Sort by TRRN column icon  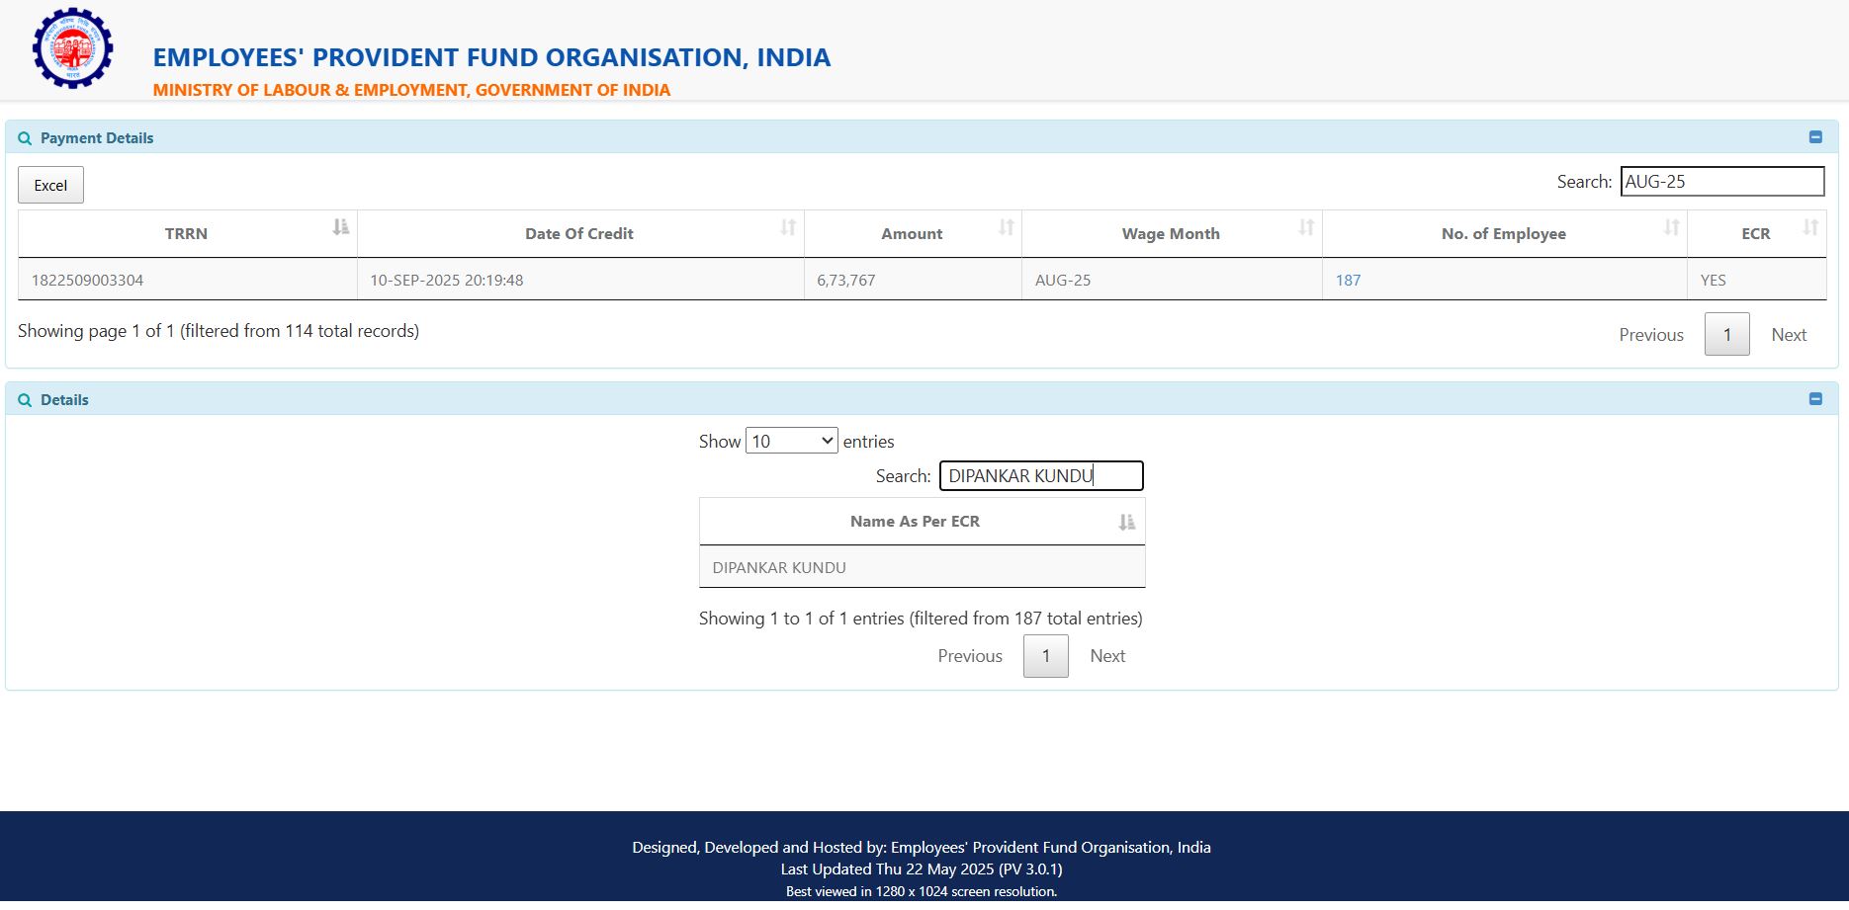pyautogui.click(x=341, y=227)
